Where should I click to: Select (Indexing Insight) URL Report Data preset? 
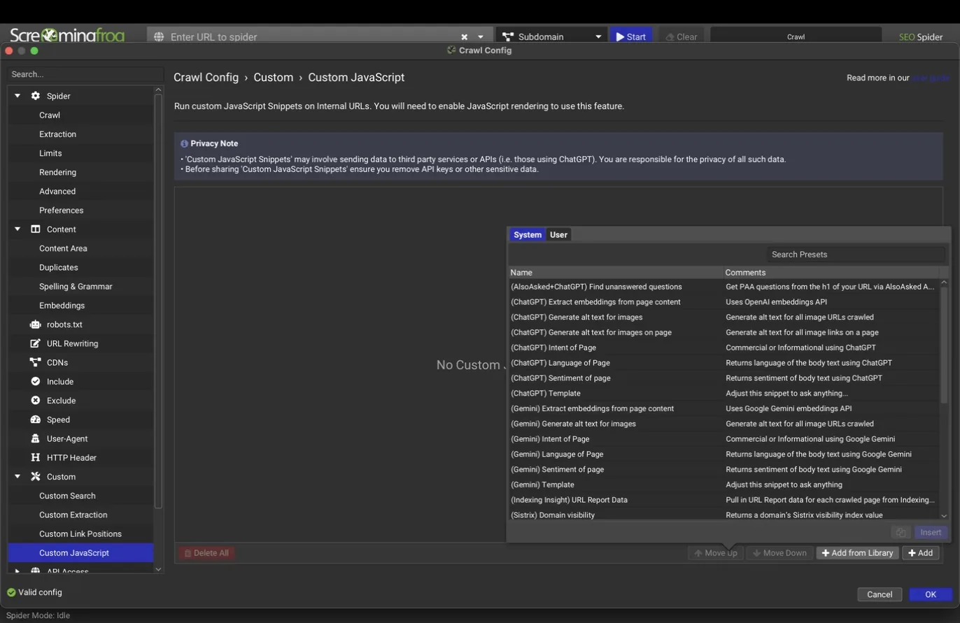(723, 500)
